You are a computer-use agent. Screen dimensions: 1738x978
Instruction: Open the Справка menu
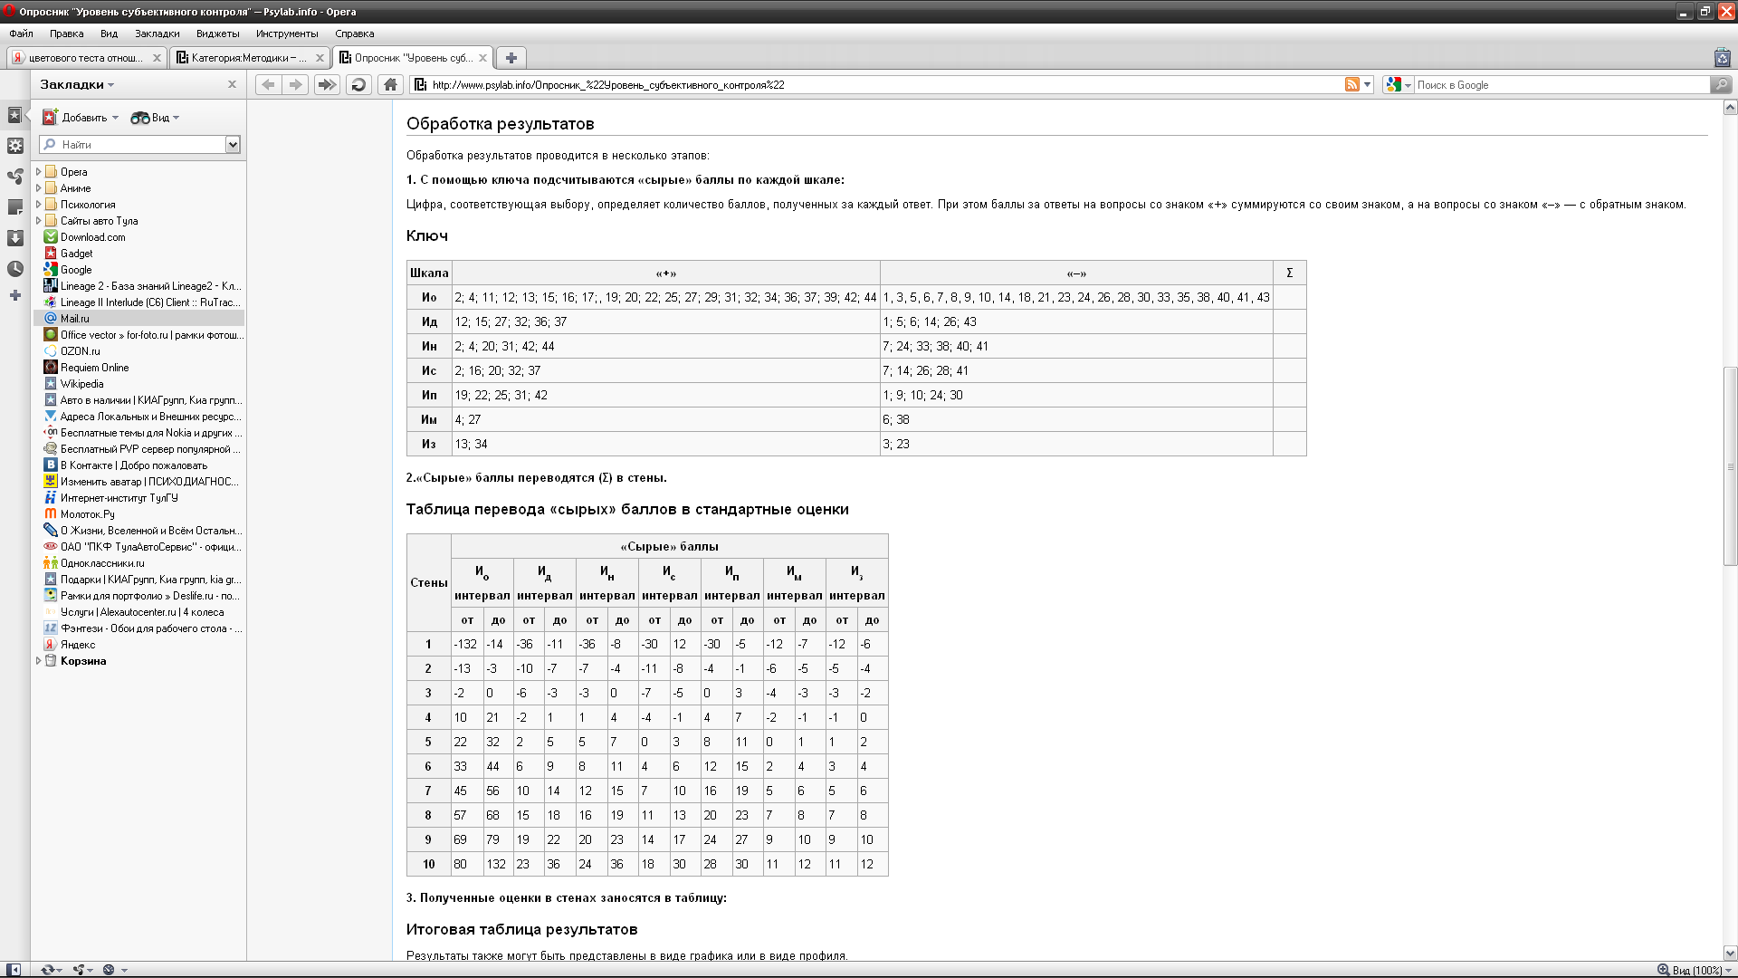(354, 34)
